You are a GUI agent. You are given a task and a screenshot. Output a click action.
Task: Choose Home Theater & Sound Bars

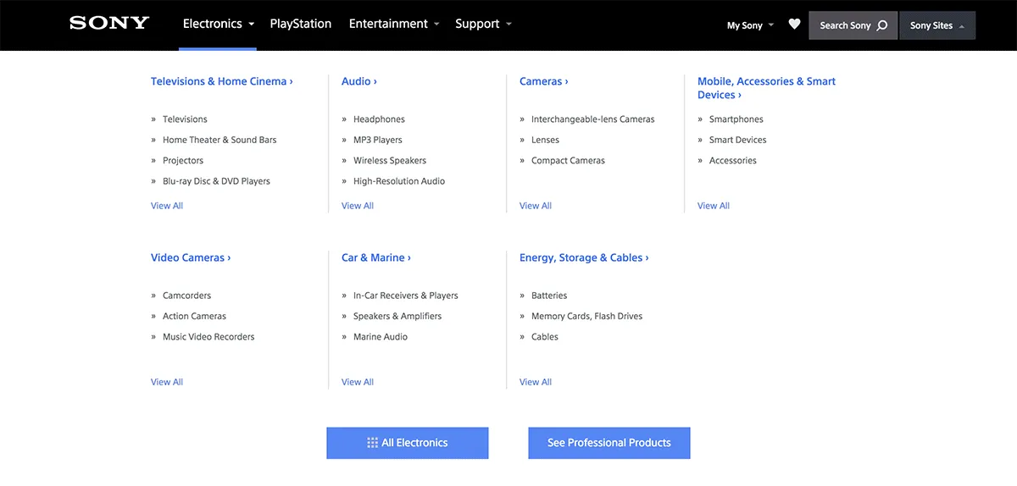(220, 140)
